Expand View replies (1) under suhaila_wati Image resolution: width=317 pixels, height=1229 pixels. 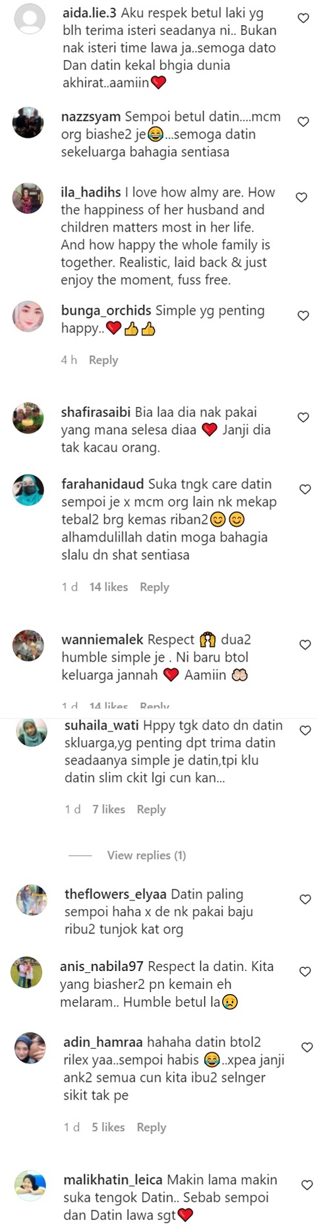point(146,856)
